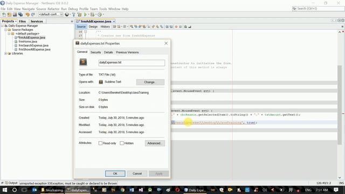345x194 pixels.
Task: Click the editor scroll down arrow
Action: point(340,178)
